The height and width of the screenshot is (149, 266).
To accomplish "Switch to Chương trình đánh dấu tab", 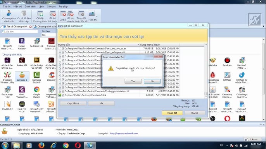I will coord(45,27).
